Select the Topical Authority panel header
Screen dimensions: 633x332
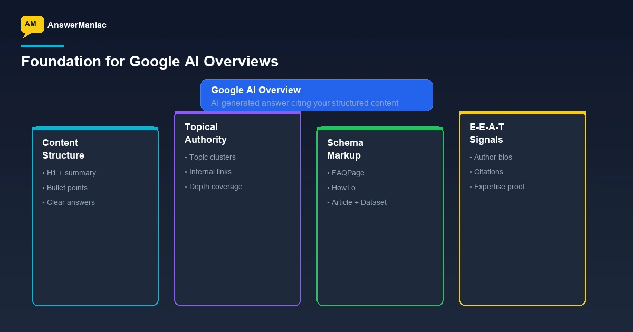coord(206,133)
